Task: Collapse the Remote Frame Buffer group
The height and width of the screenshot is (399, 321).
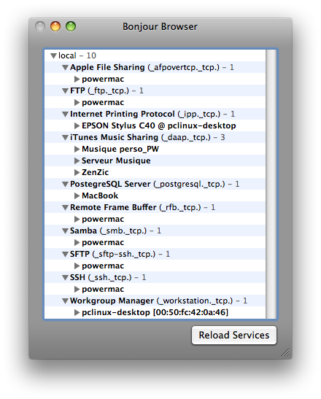Action: pyautogui.click(x=65, y=208)
